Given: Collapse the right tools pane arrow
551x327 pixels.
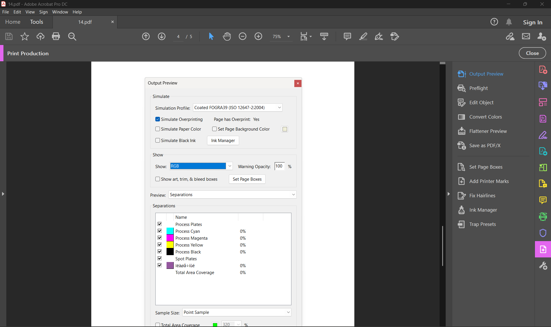Looking at the screenshot, I should 448,194.
